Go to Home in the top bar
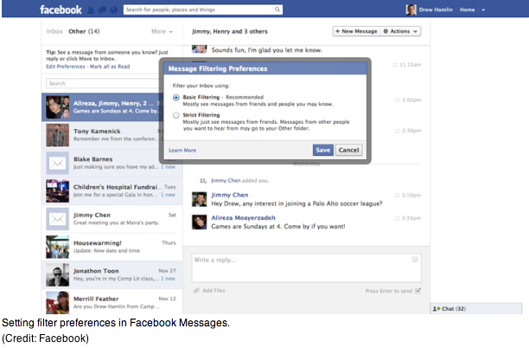This screenshot has height=348, width=529. pos(467,10)
